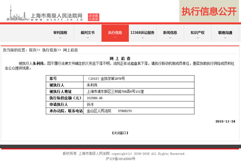Click the 案号 row label
The image size is (241, 164).
pos(53,79)
